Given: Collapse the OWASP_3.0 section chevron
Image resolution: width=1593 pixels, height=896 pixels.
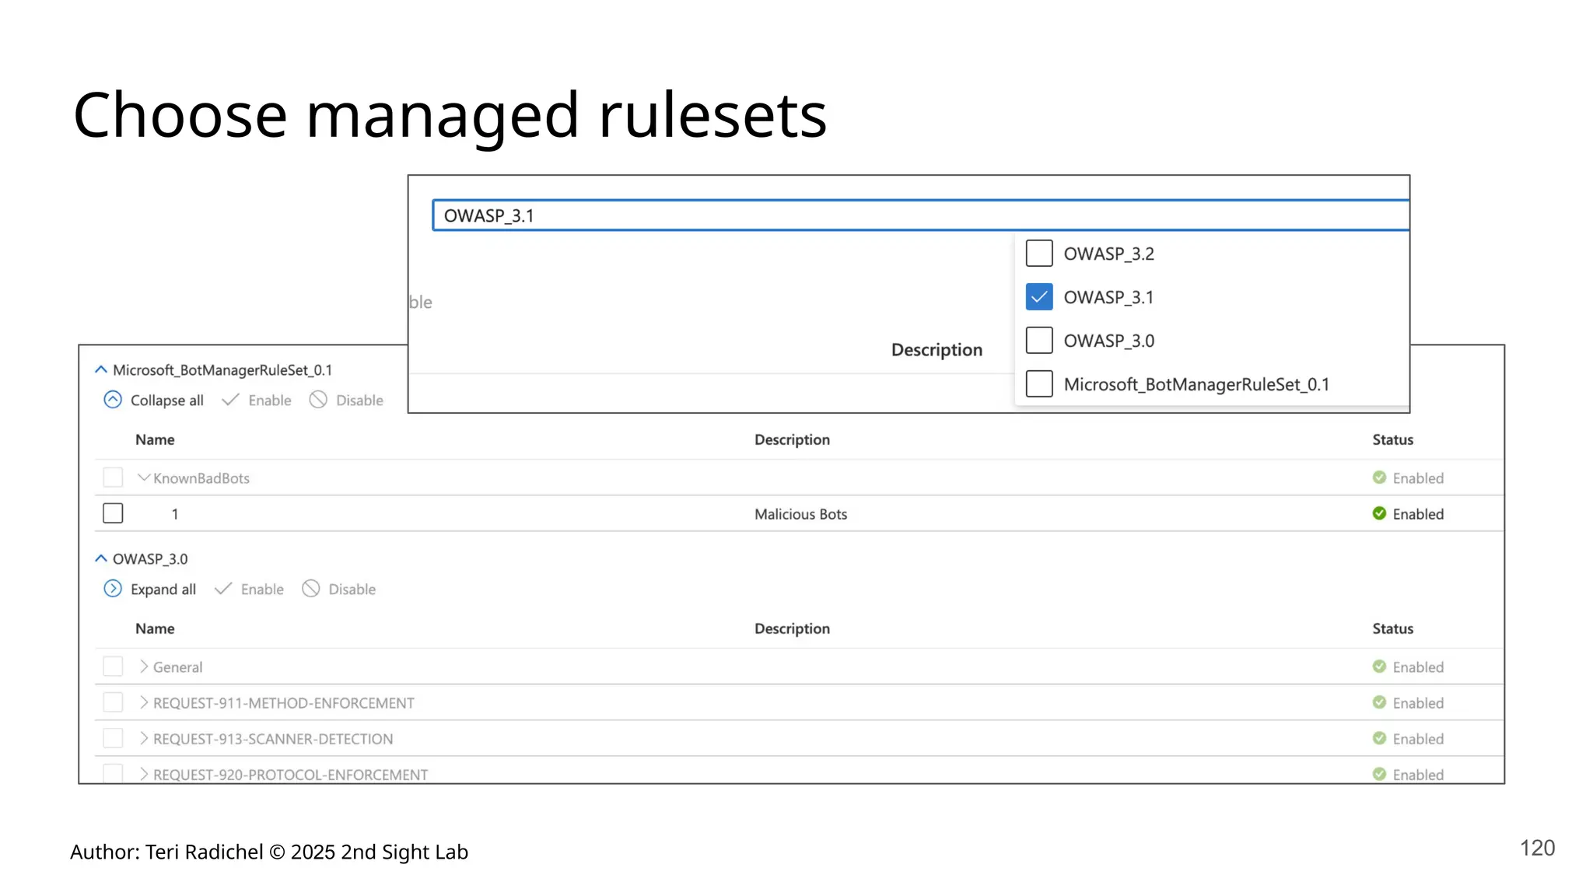Looking at the screenshot, I should 101,558.
